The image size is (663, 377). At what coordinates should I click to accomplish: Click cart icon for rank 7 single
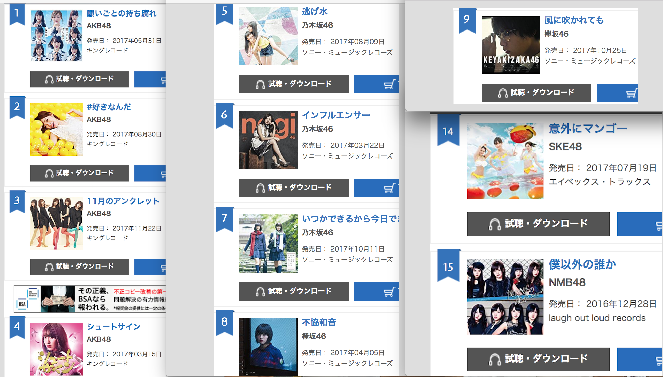click(x=389, y=292)
